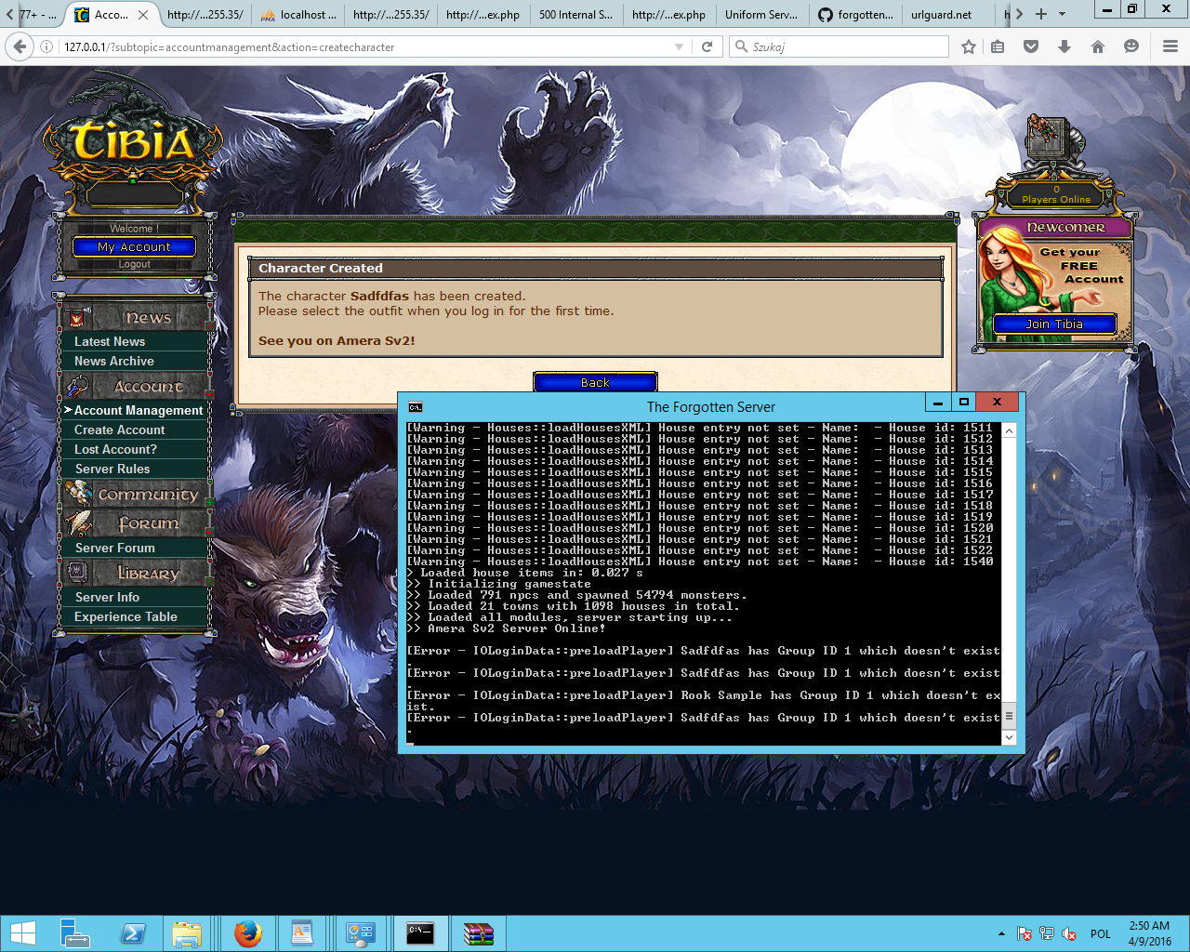Open Latest News sidebar link
Viewport: 1190px width, 952px height.
coord(110,341)
